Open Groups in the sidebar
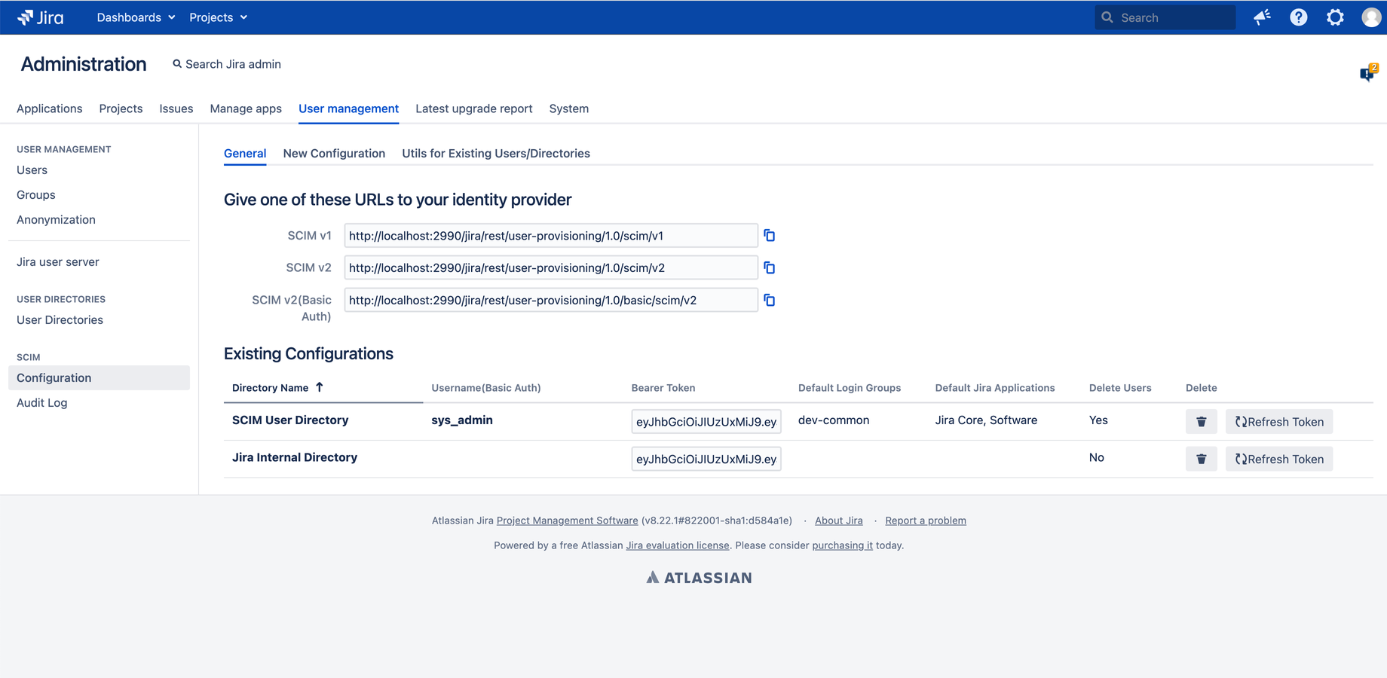Viewport: 1387px width, 678px height. [36, 195]
